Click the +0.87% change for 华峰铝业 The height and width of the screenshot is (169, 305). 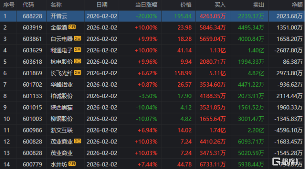147,84
